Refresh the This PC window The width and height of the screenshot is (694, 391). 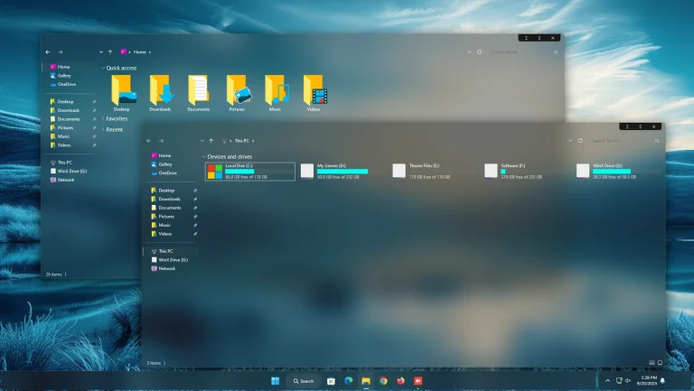(x=580, y=141)
